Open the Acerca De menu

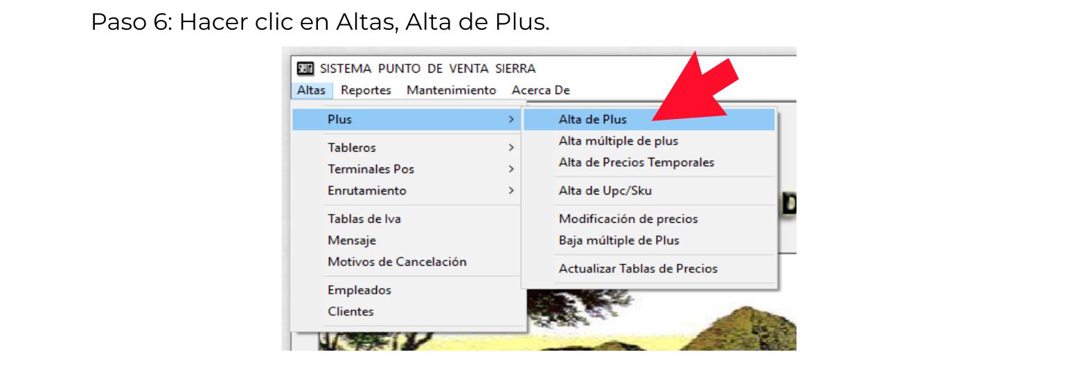540,90
